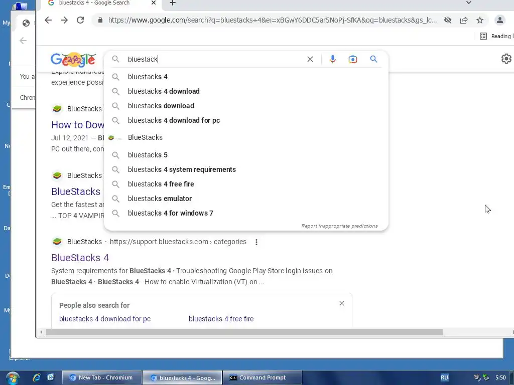
Task: Click the RU language indicator
Action: pyautogui.click(x=444, y=377)
